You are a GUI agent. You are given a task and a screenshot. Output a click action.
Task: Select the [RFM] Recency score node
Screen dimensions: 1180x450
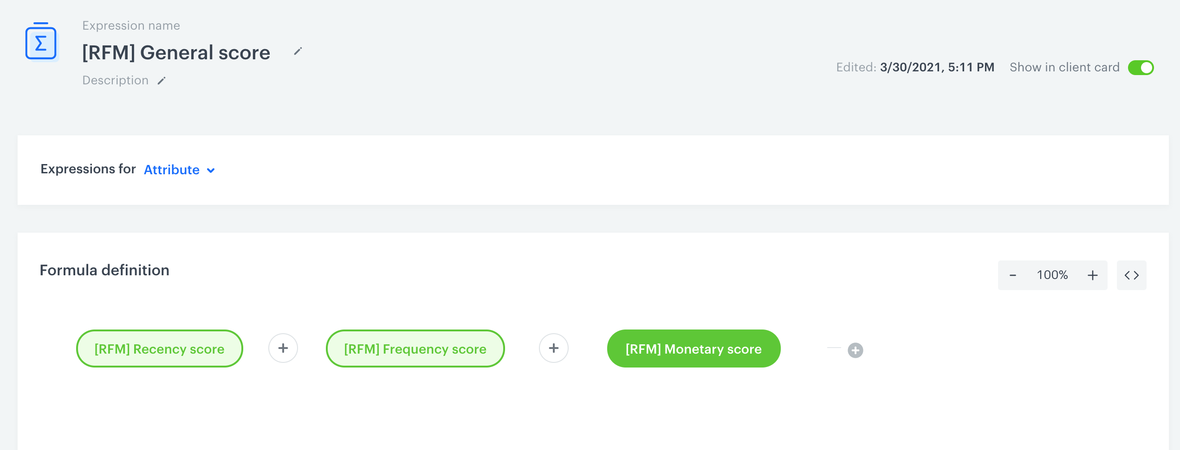pos(159,349)
